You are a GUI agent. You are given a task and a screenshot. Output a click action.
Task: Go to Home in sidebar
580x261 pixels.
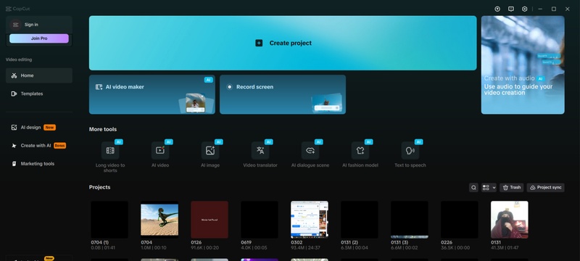pos(39,75)
